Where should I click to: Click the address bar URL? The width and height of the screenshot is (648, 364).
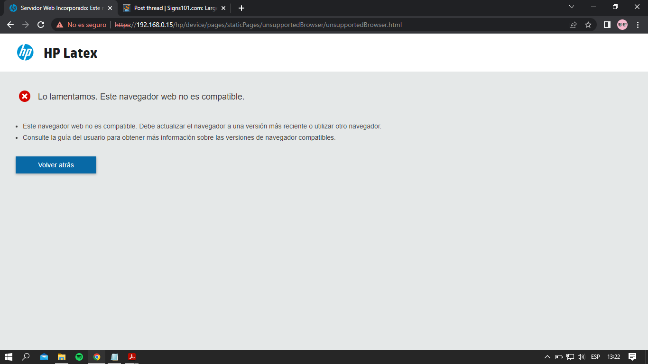point(258,25)
